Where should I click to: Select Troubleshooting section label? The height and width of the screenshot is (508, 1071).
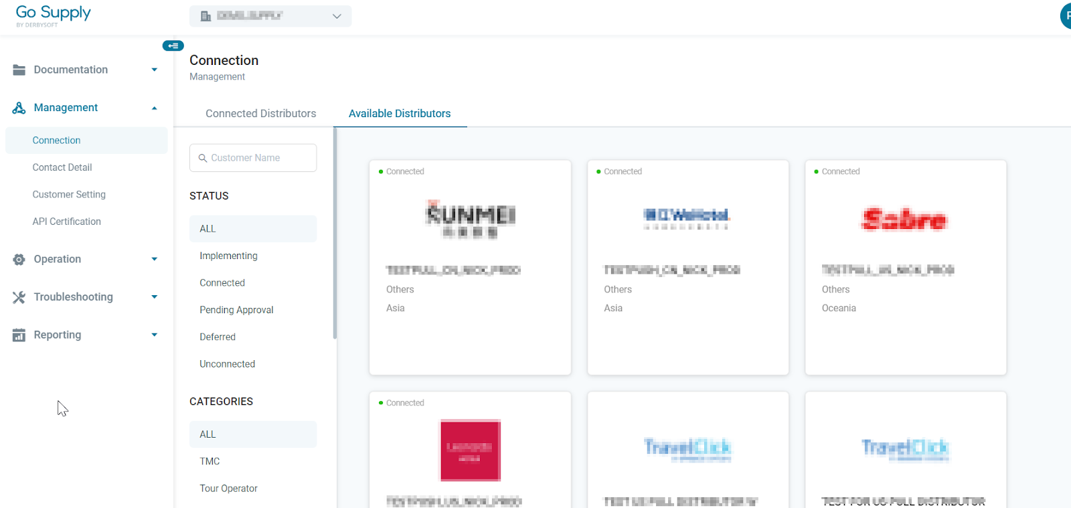(x=74, y=297)
